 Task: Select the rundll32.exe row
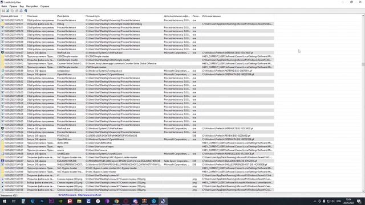[137, 154]
